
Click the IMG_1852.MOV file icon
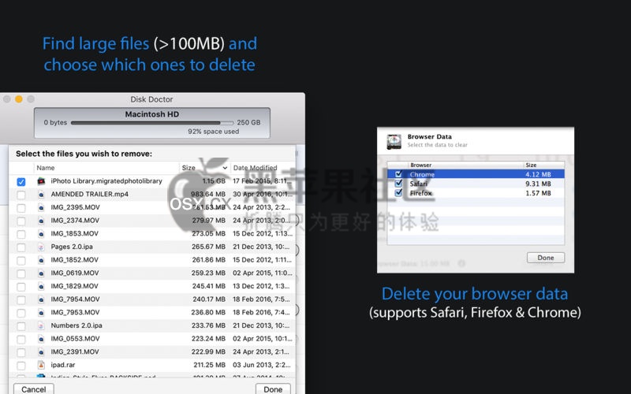[x=41, y=260]
